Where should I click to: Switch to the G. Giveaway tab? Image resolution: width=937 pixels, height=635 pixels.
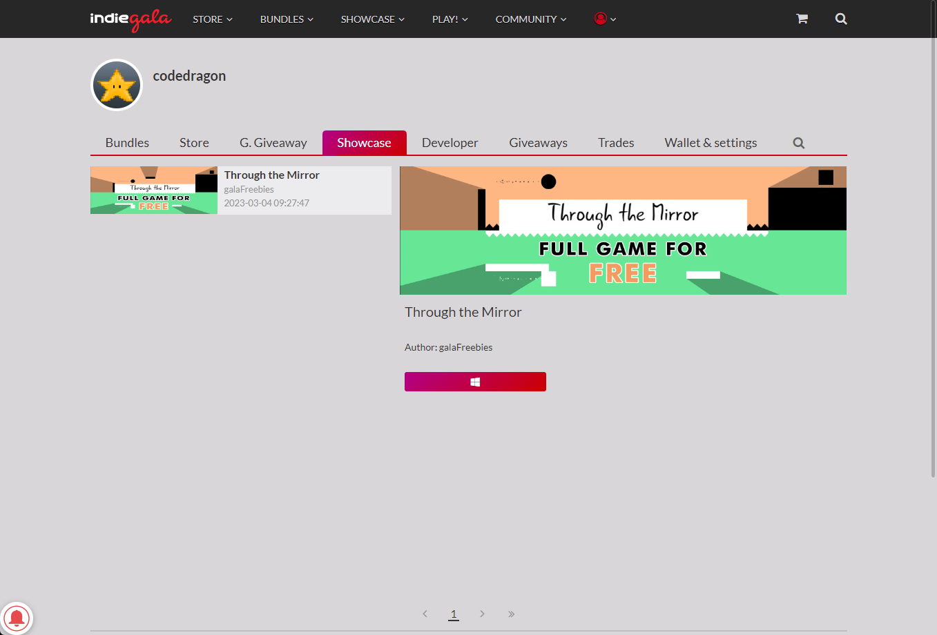tap(273, 143)
